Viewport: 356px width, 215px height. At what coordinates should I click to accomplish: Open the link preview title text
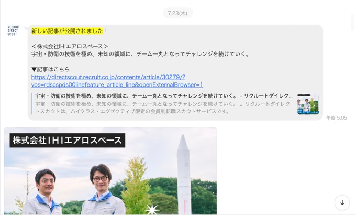click(x=164, y=96)
